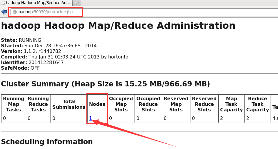Click the 'Running Reduce Tasks' header
This screenshot has height=149, width=278.
[38, 104]
